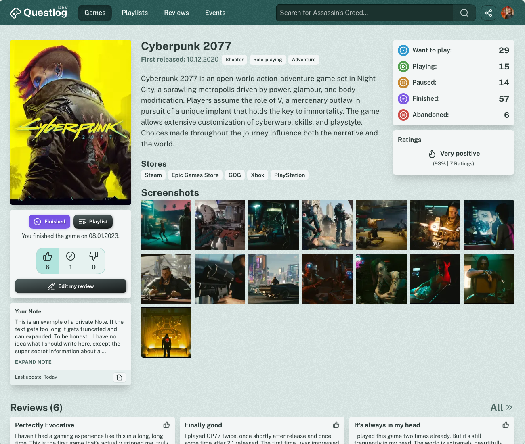
Task: Focus the game search input field
Action: tap(365, 13)
